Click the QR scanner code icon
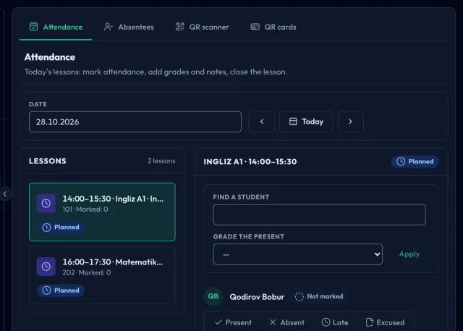The height and width of the screenshot is (331, 463). pyautogui.click(x=180, y=27)
